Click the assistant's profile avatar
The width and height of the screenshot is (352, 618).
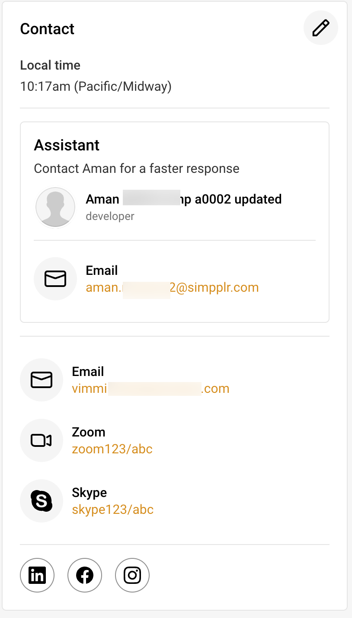click(55, 207)
